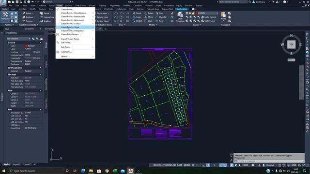310x174 pixels.
Task: Click Make Current layer icon
Action: [x=202, y=17]
